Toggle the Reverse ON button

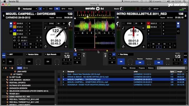pos(140,62)
